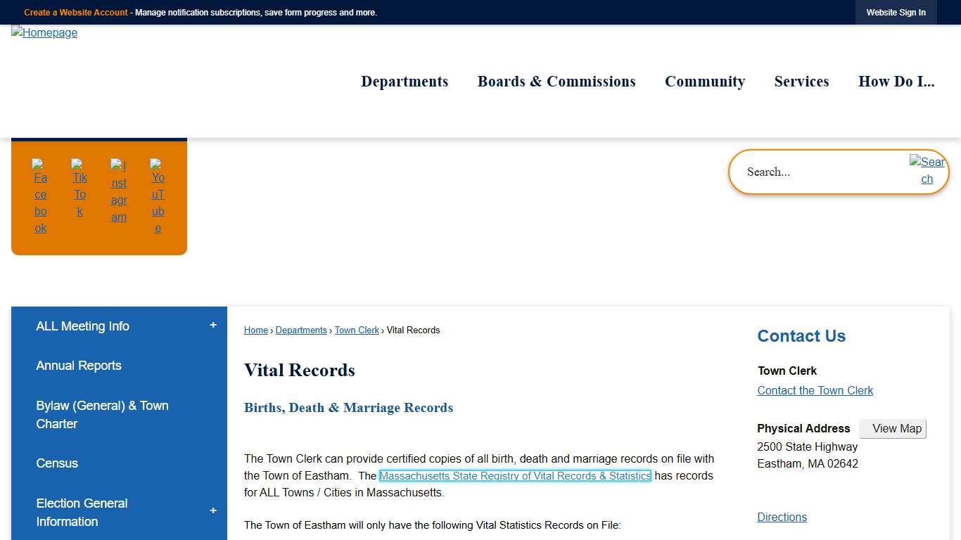Open Boards & Commissions
The height and width of the screenshot is (540, 961).
556,82
